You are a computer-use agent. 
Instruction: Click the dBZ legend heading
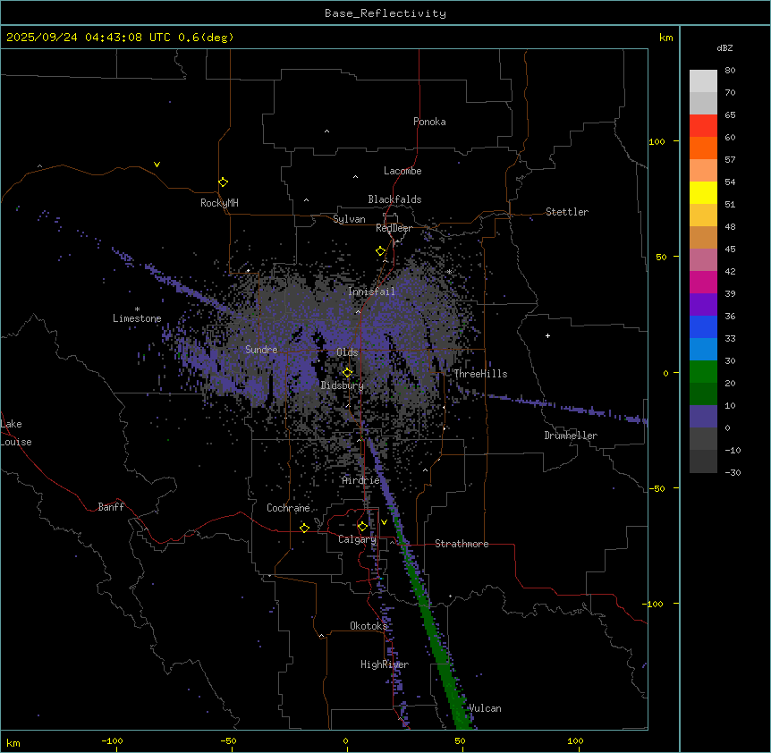tap(725, 47)
